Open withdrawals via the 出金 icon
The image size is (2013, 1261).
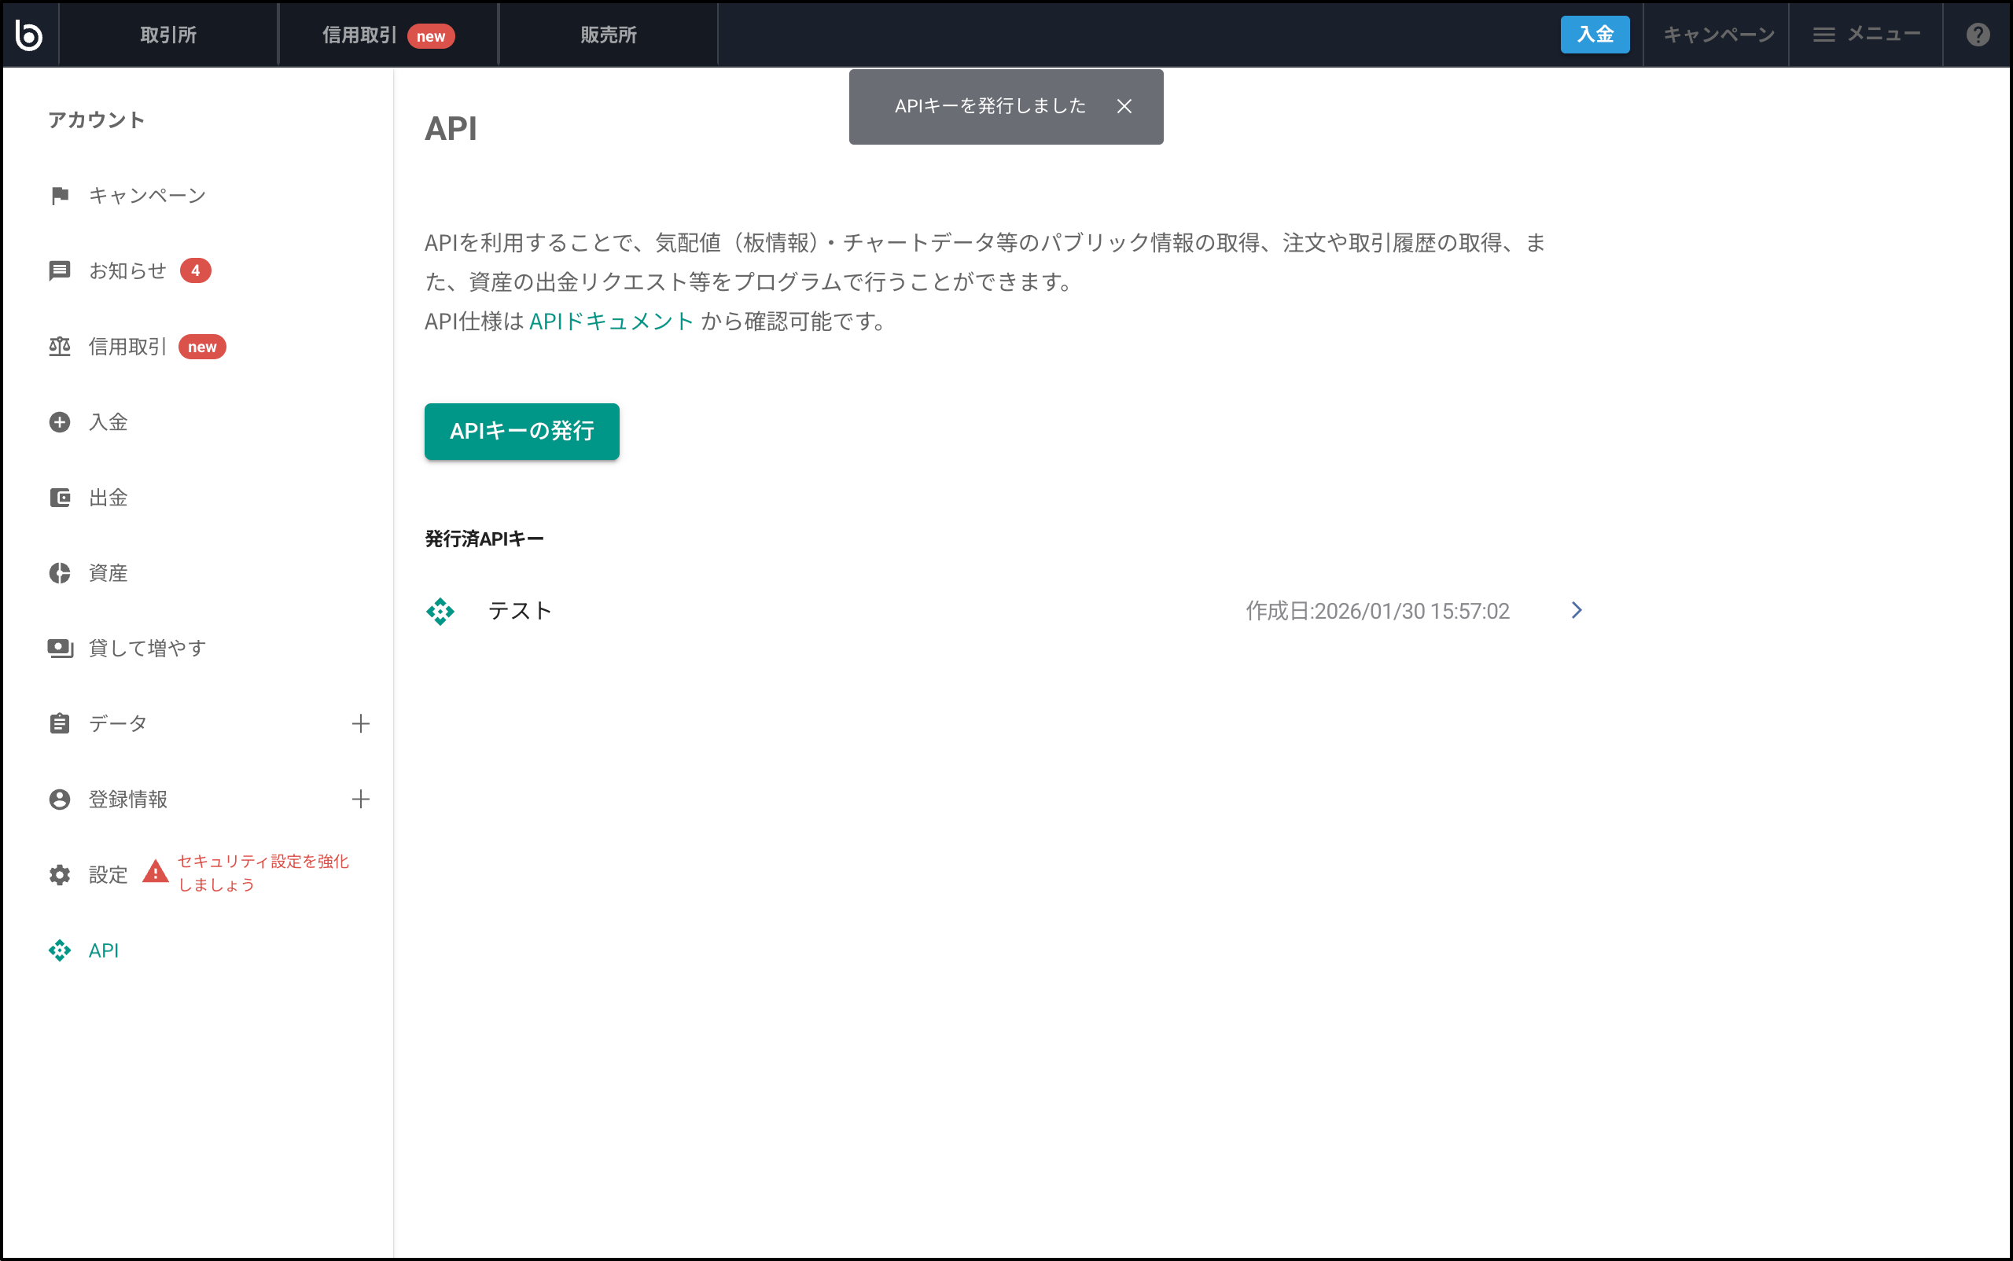59,497
